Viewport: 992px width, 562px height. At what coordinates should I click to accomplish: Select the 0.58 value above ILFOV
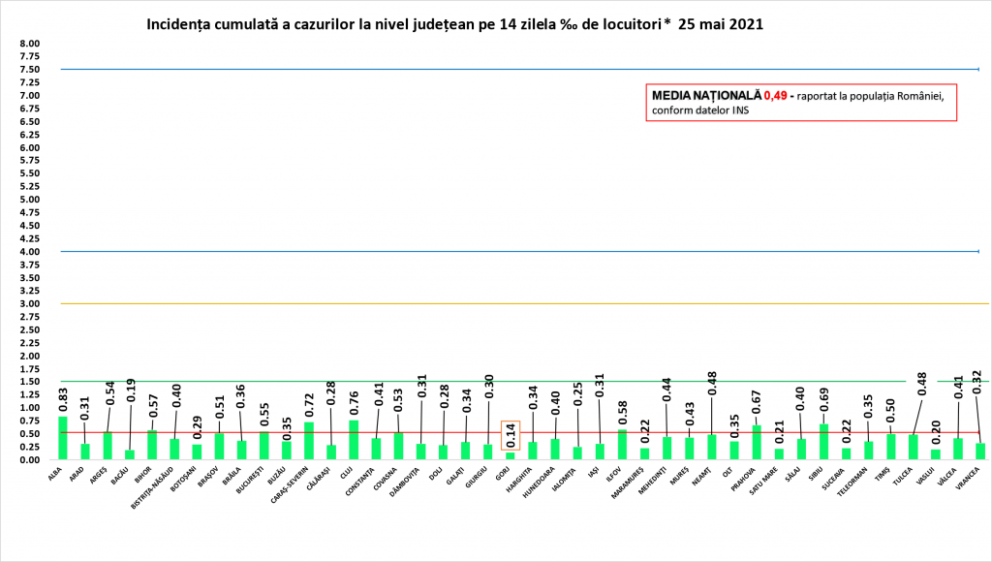[x=623, y=414]
